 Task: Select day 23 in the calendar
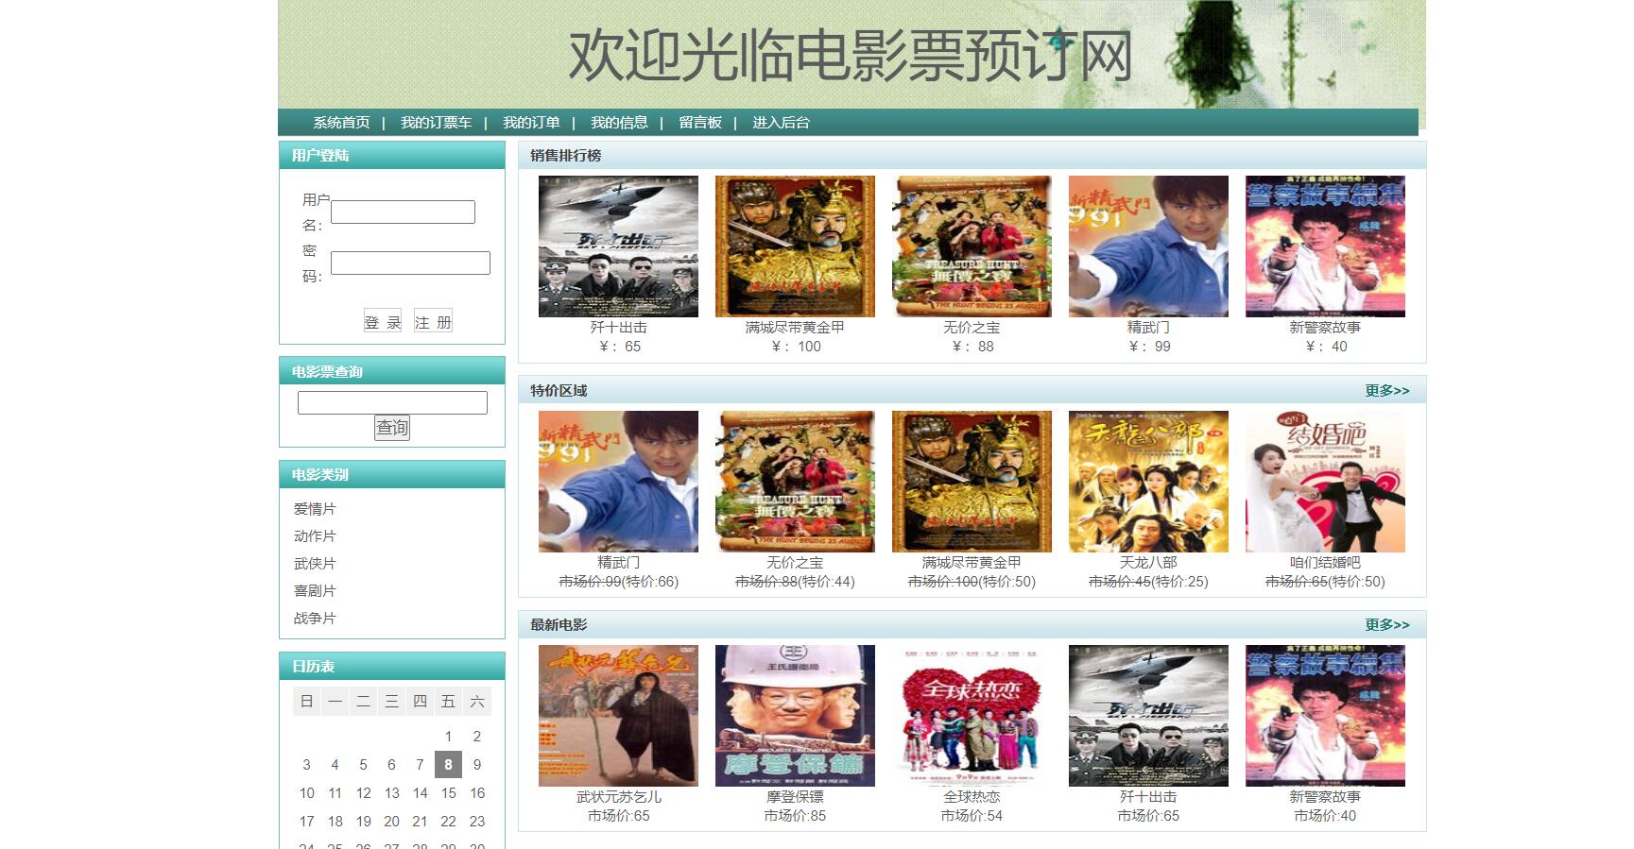click(x=477, y=822)
